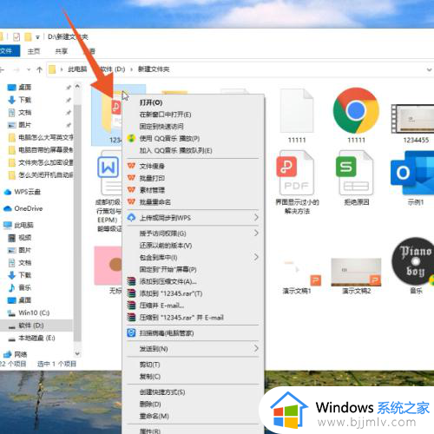Open Win10 (C:) drive in the sidebar
The height and width of the screenshot is (434, 434).
29,312
